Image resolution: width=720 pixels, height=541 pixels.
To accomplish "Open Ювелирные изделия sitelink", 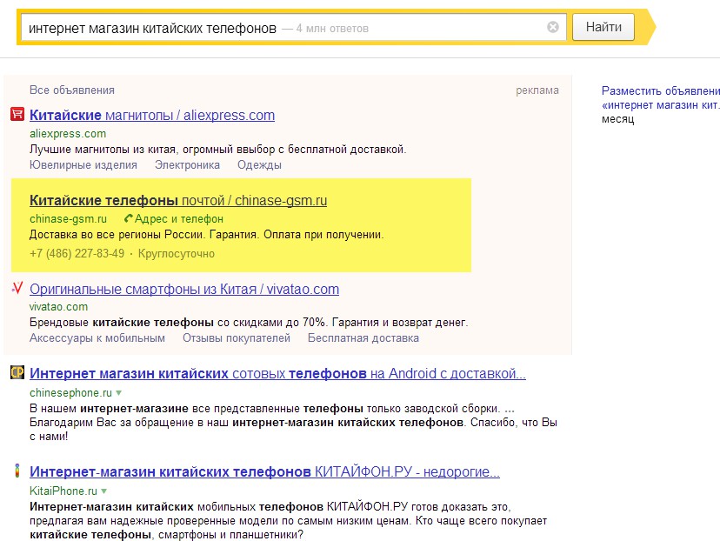I will point(83,165).
